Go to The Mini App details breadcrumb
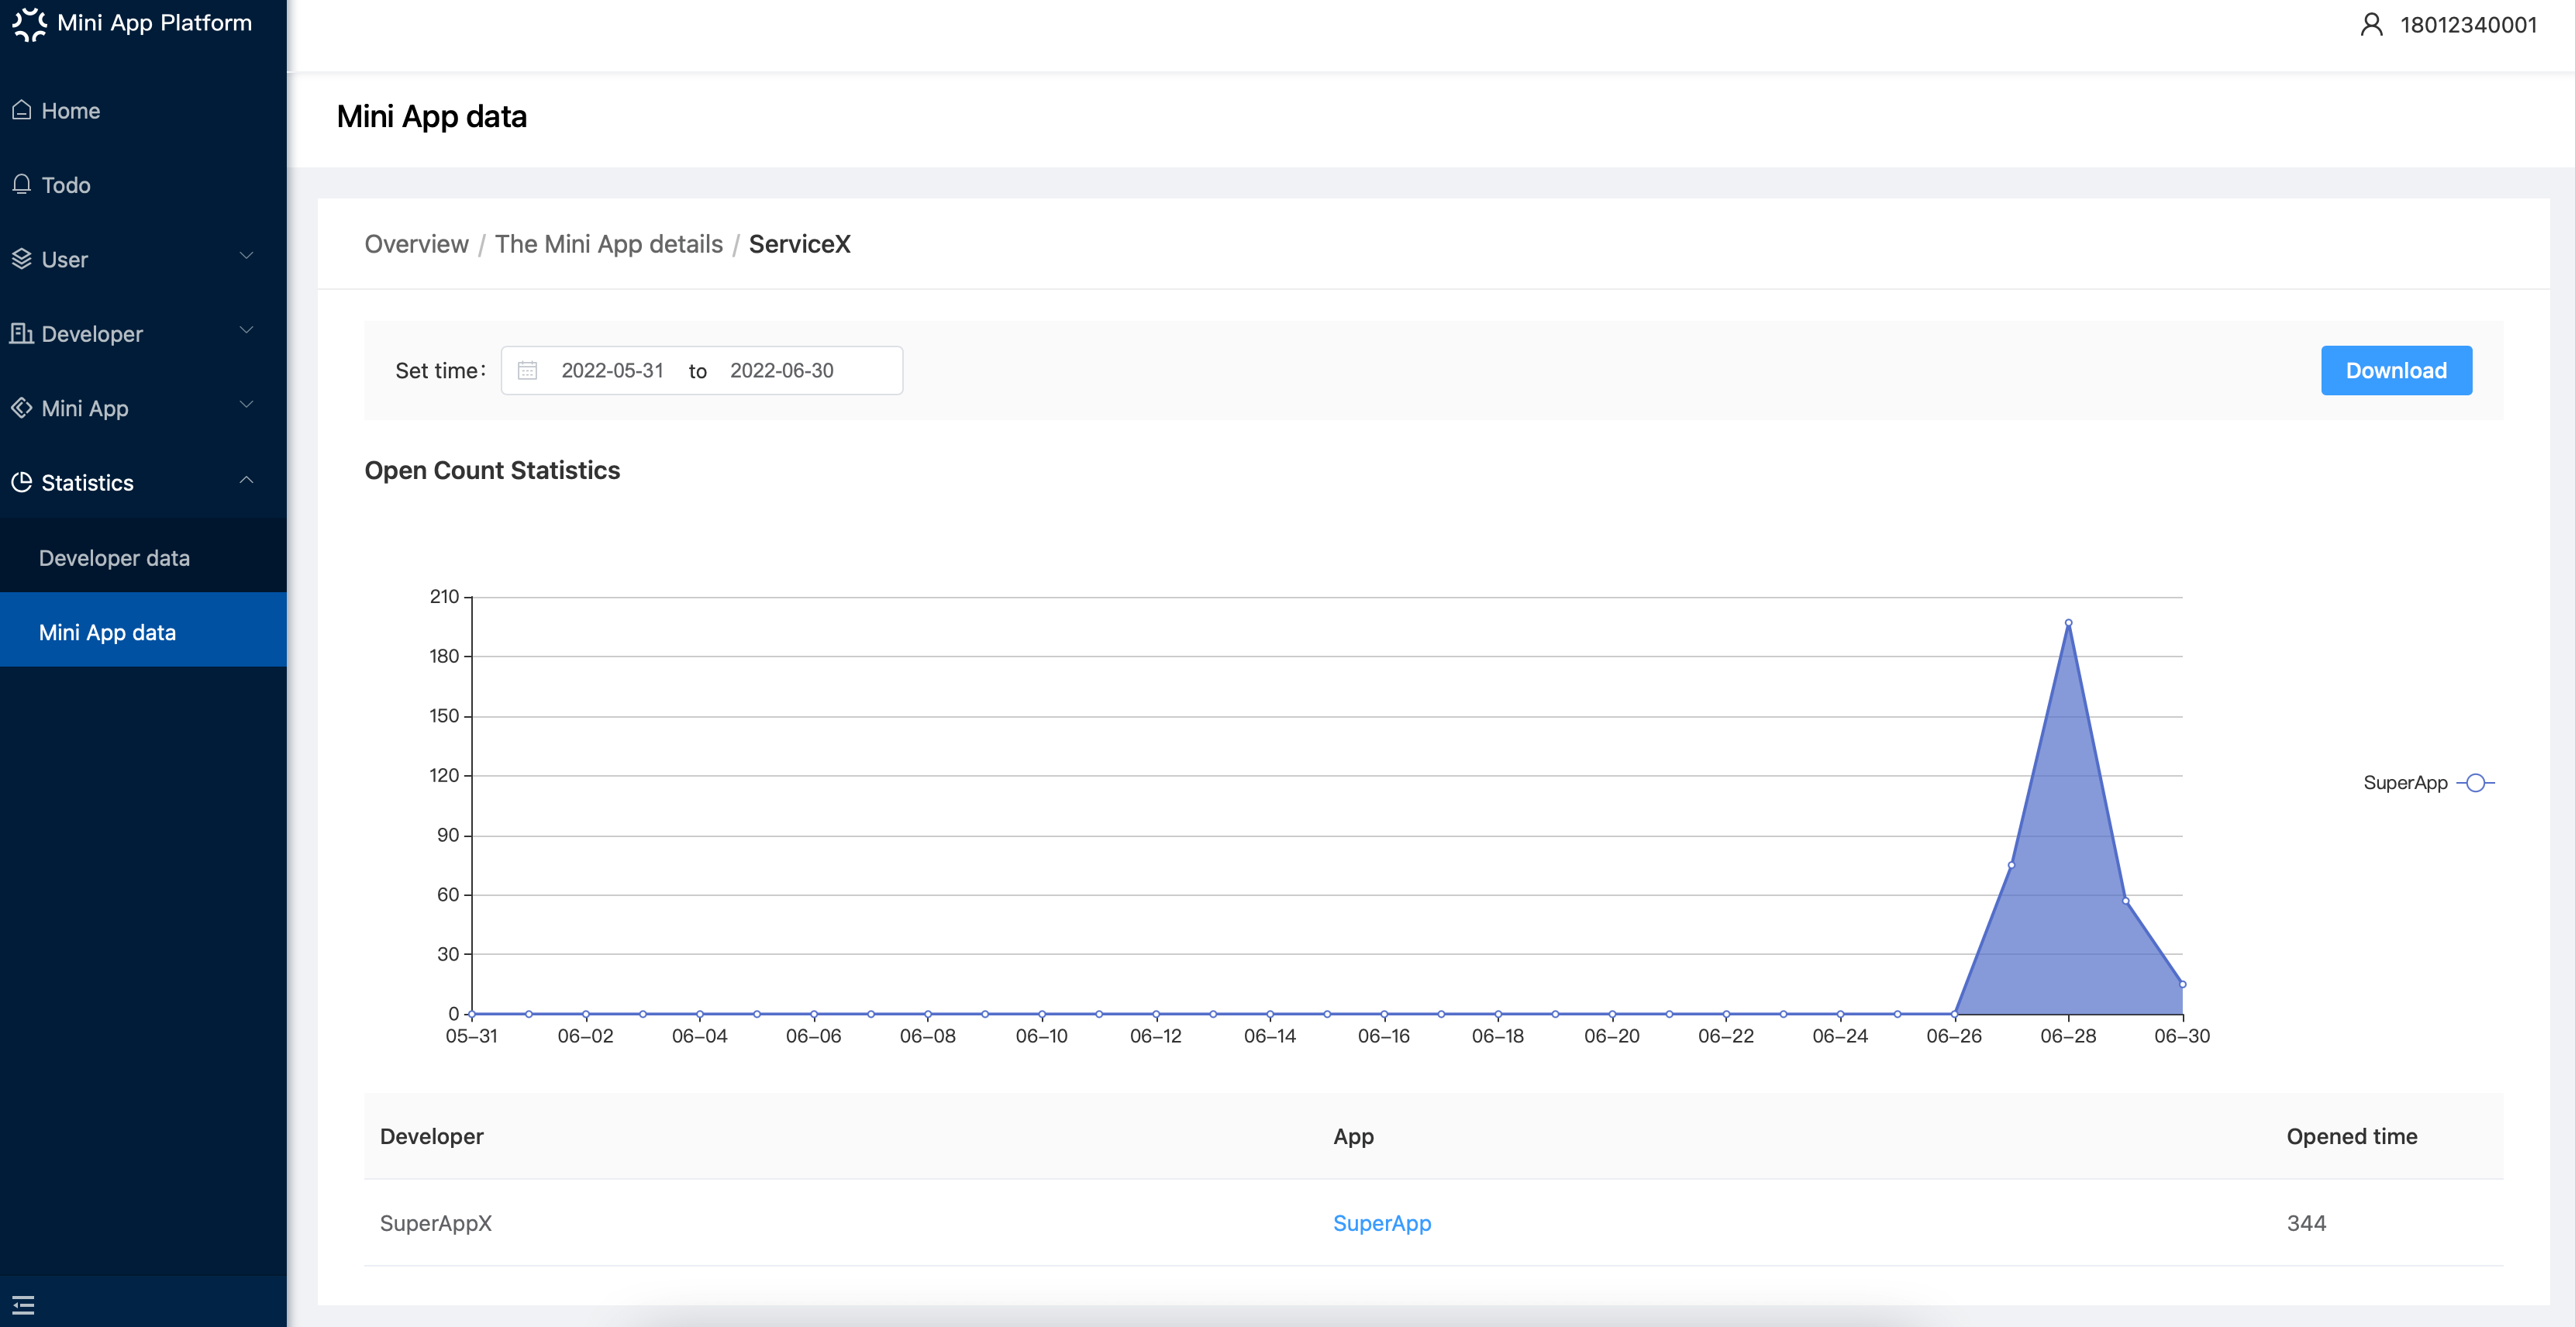The image size is (2575, 1327). click(x=608, y=244)
